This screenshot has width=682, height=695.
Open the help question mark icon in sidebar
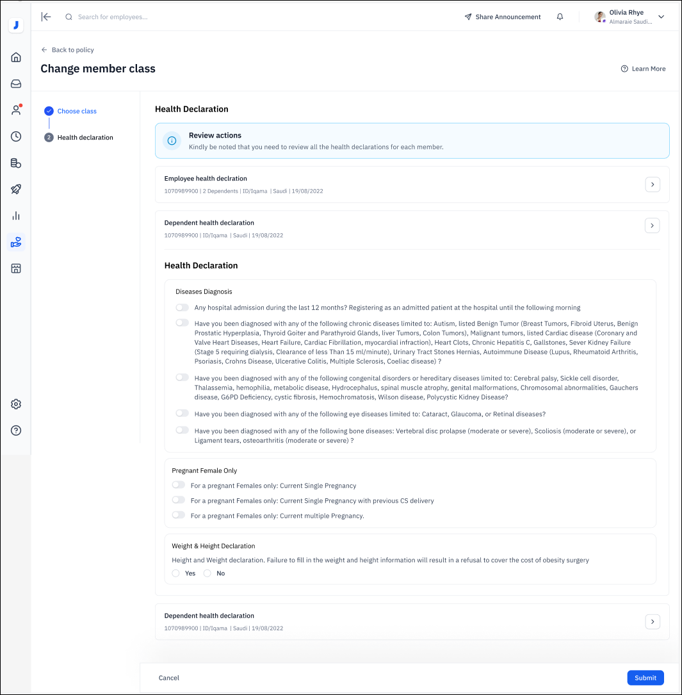[x=16, y=430]
